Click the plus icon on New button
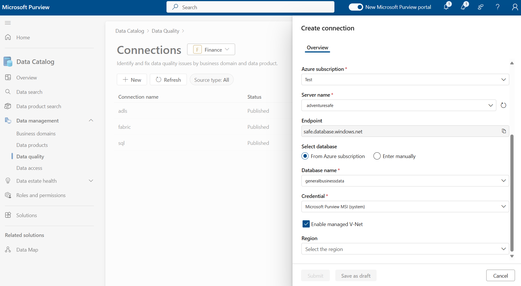 pos(125,79)
